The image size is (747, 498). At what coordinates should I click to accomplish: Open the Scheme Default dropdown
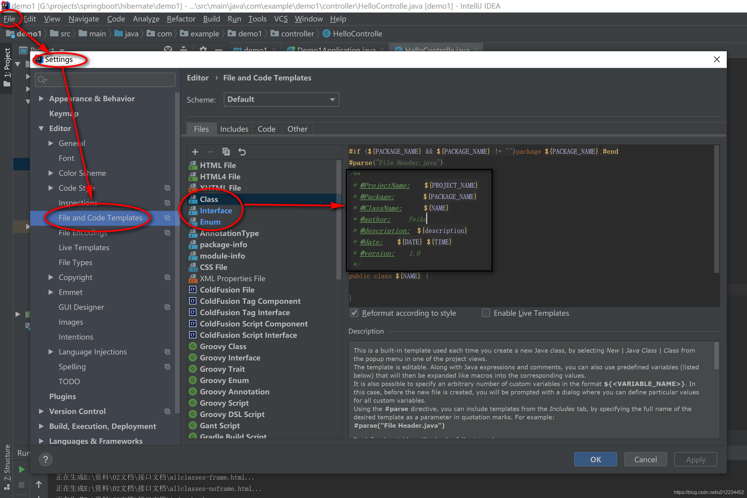click(281, 99)
